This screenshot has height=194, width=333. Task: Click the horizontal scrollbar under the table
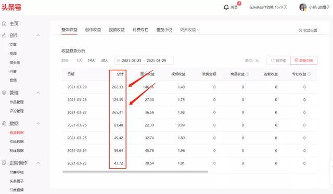pos(135,172)
